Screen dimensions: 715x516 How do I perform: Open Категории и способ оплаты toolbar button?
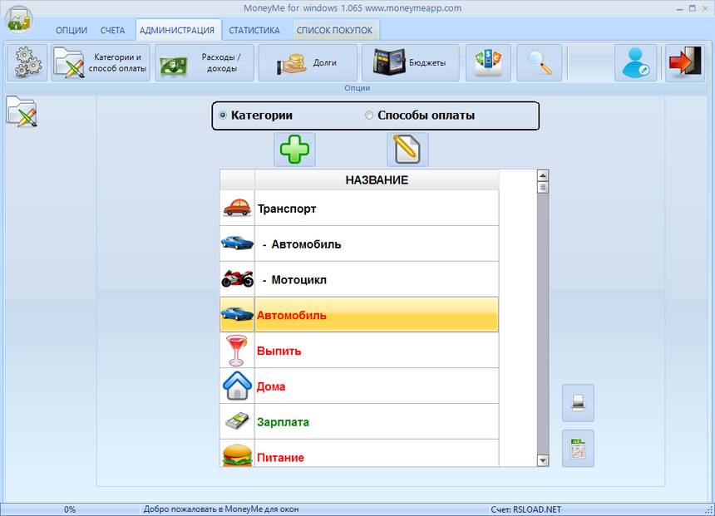point(101,63)
